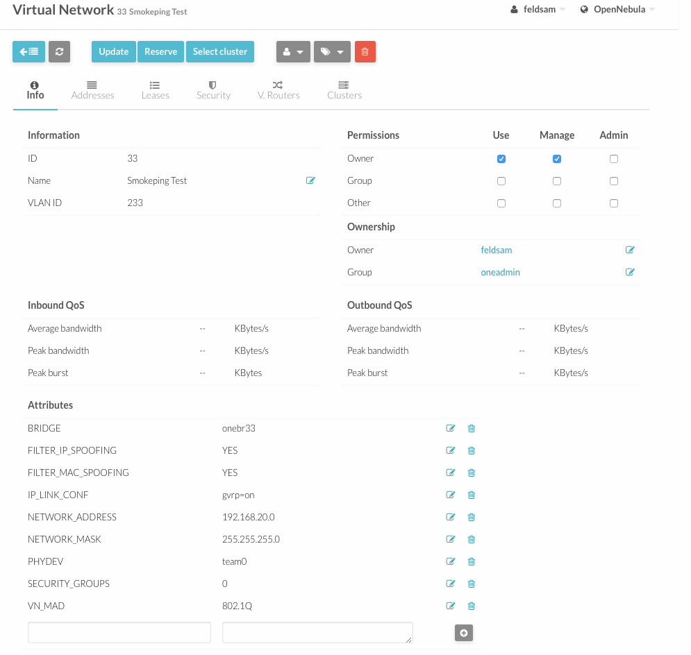Edit the BRIDGE attribute
Screen dimensions: 691x655
click(451, 428)
